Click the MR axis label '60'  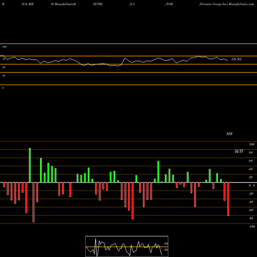coord(251,161)
